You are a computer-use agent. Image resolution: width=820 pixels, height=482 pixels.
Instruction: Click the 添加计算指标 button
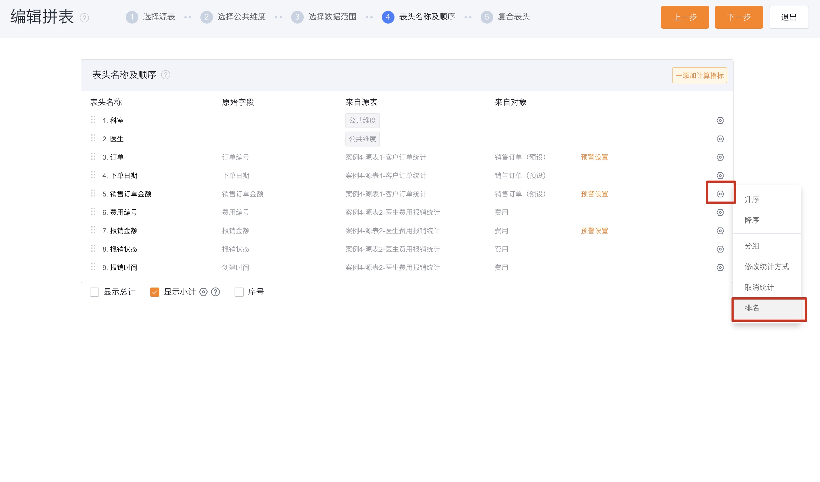[x=699, y=75]
